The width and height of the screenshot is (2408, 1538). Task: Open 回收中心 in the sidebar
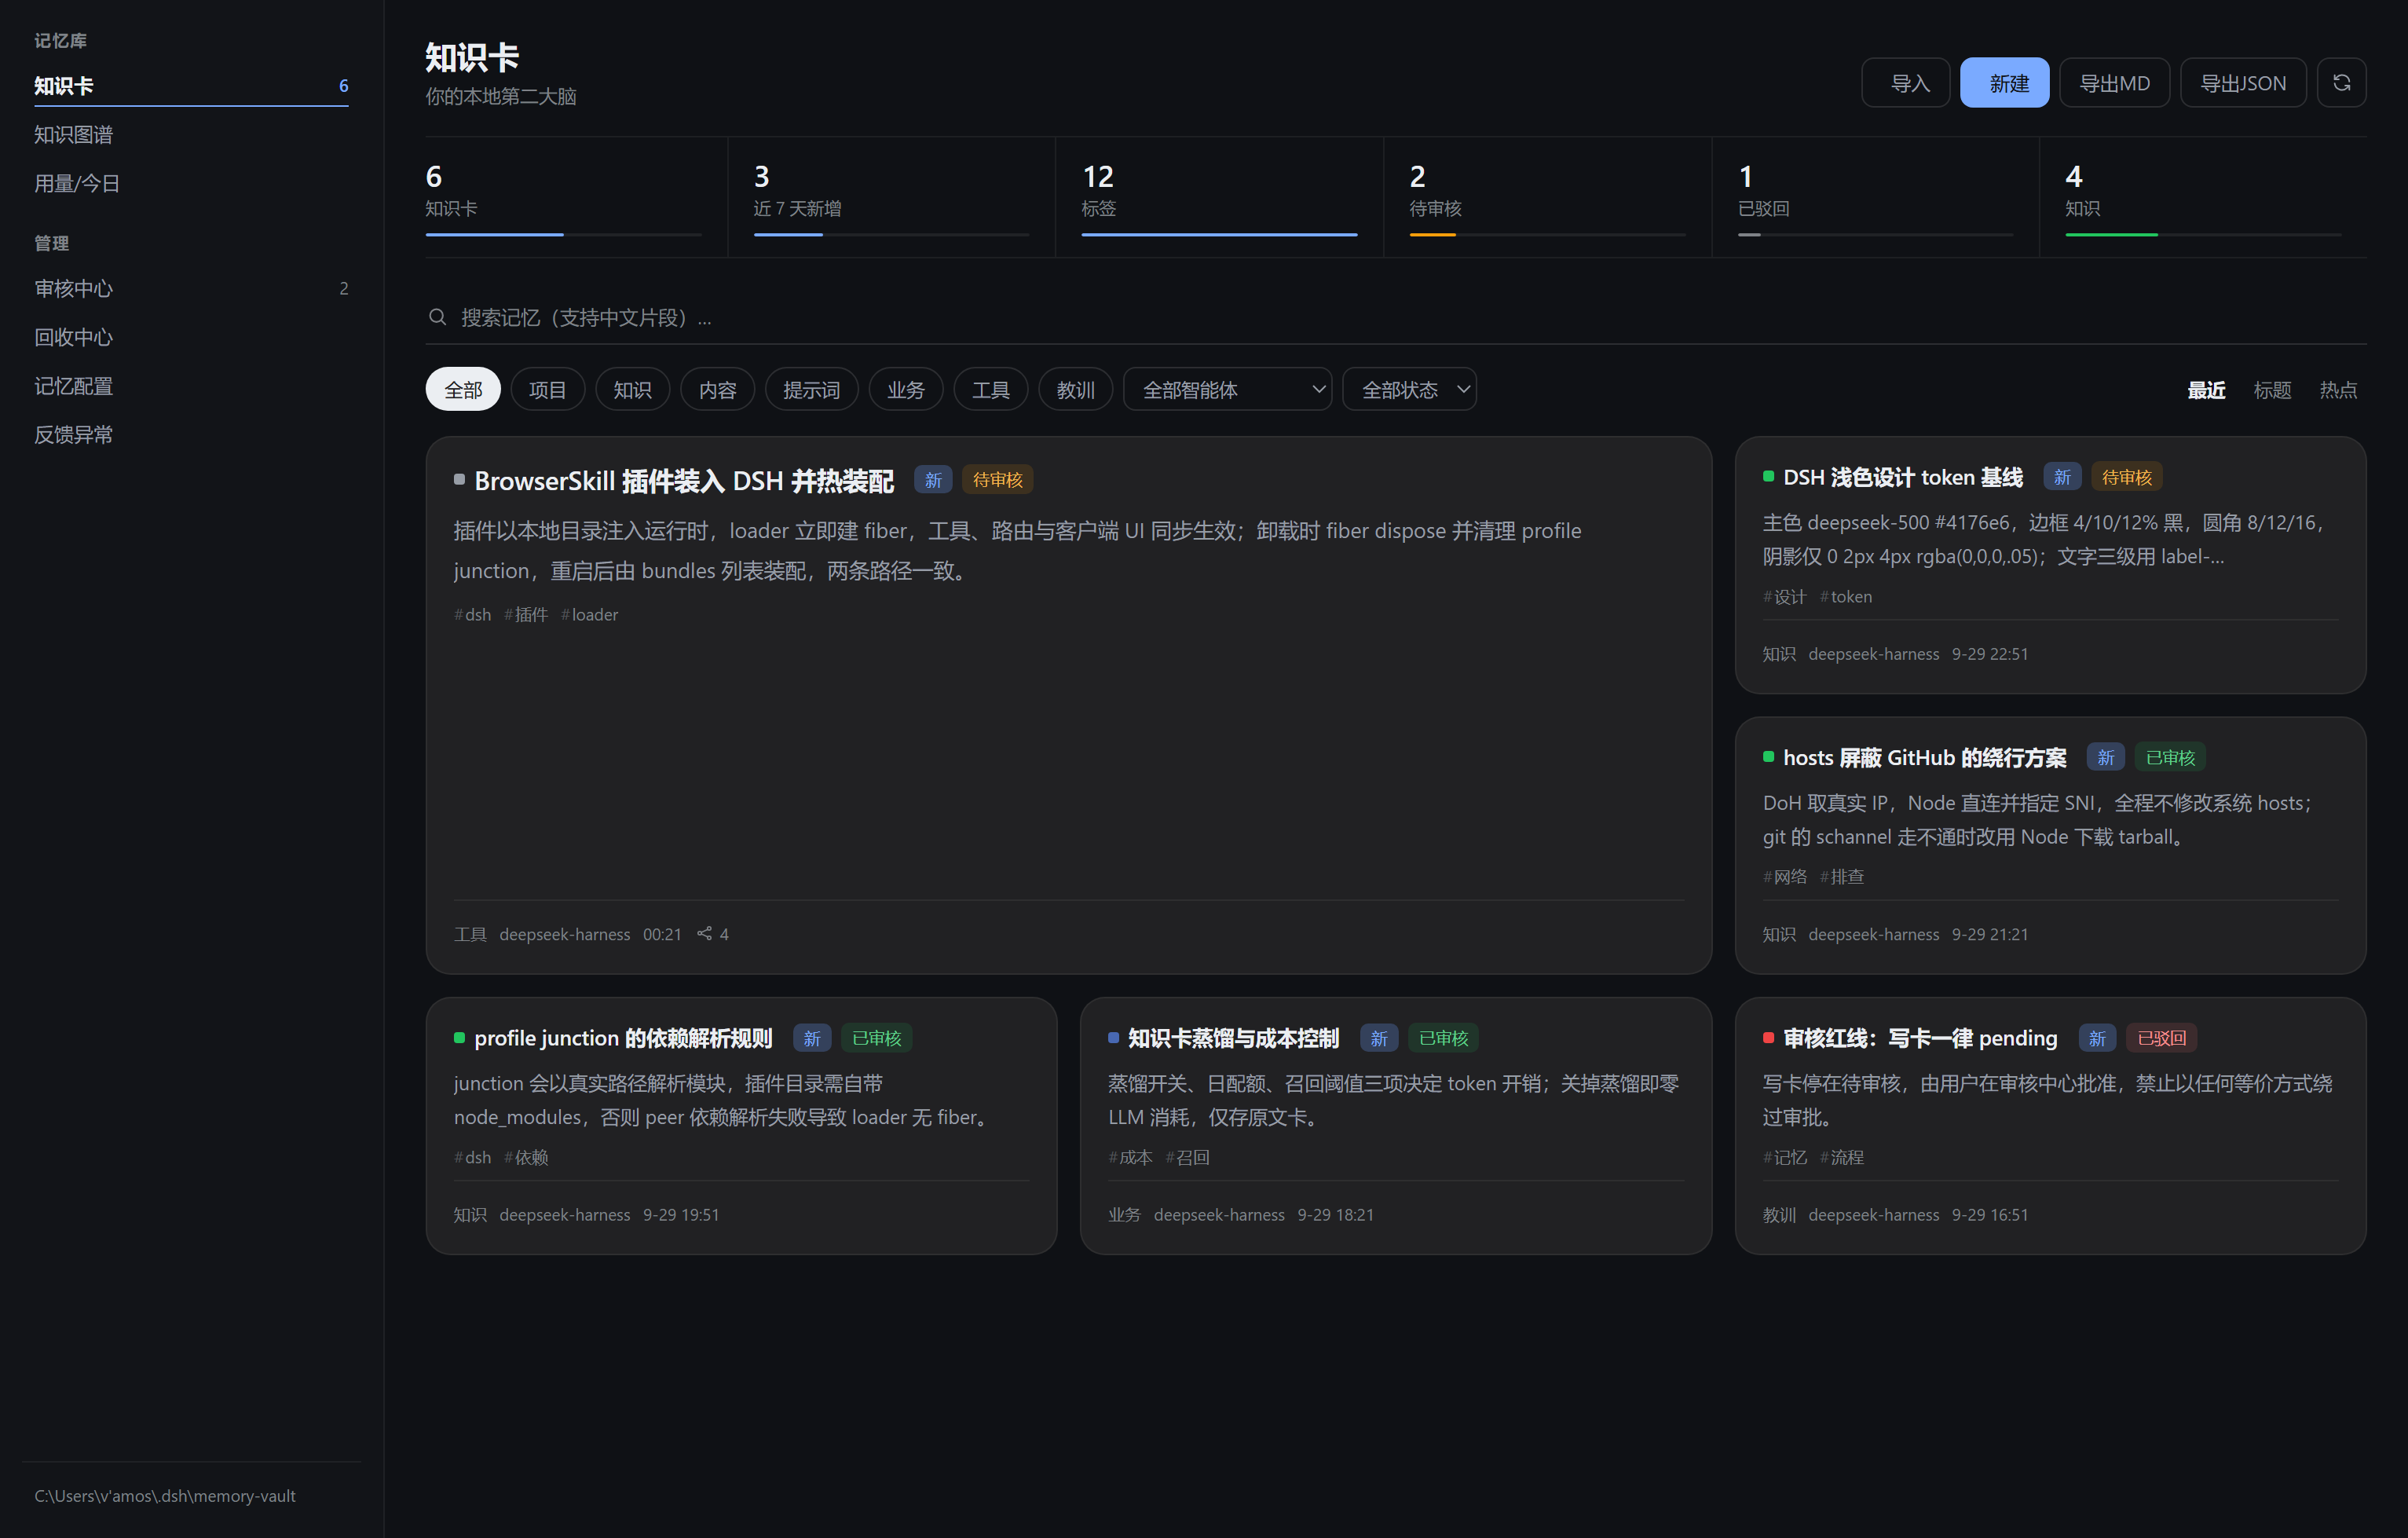point(191,338)
